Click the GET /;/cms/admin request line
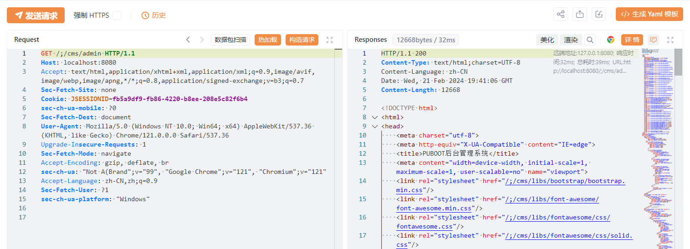The height and width of the screenshot is (249, 690). (x=88, y=53)
